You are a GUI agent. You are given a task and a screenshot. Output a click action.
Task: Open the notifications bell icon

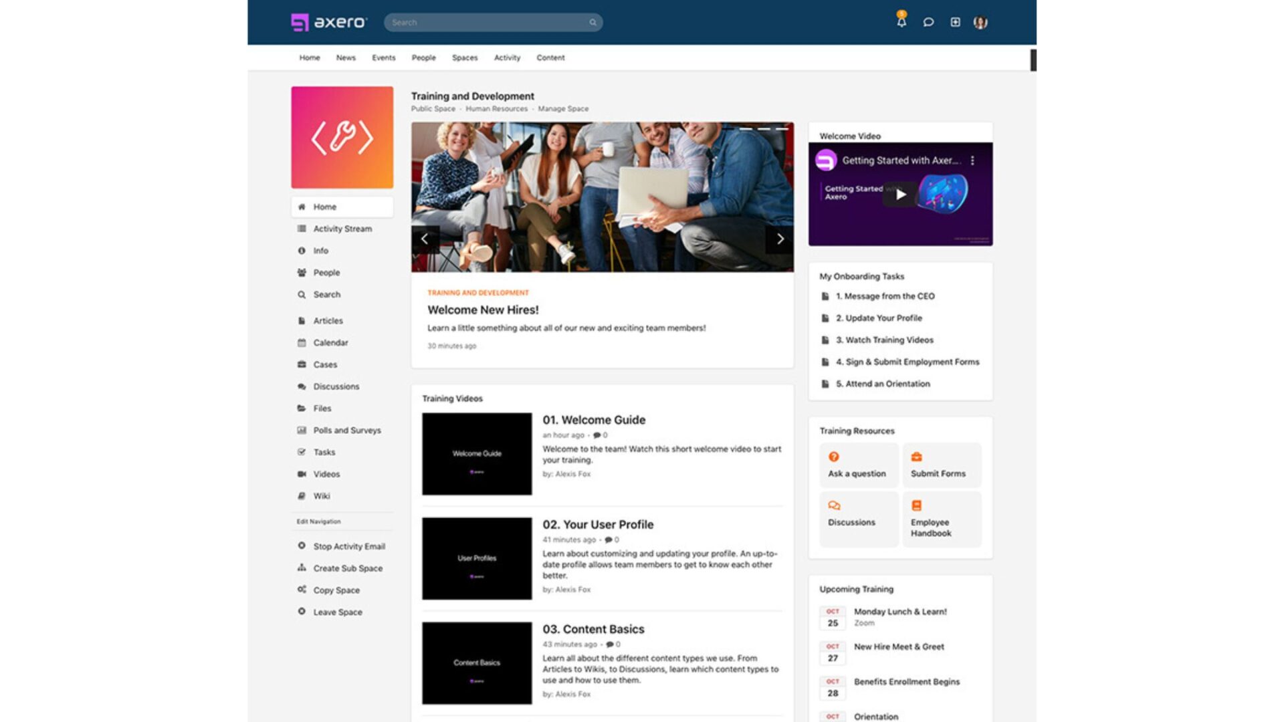901,22
